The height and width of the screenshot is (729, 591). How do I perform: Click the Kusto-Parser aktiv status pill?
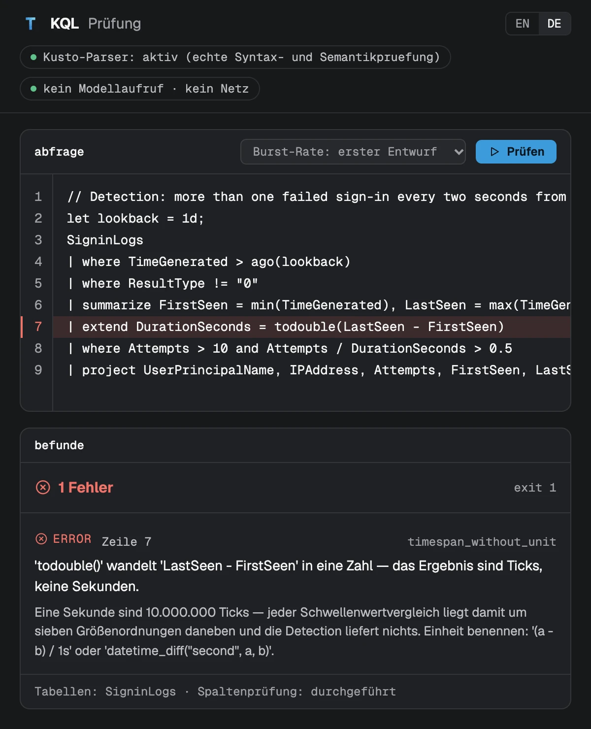point(235,57)
